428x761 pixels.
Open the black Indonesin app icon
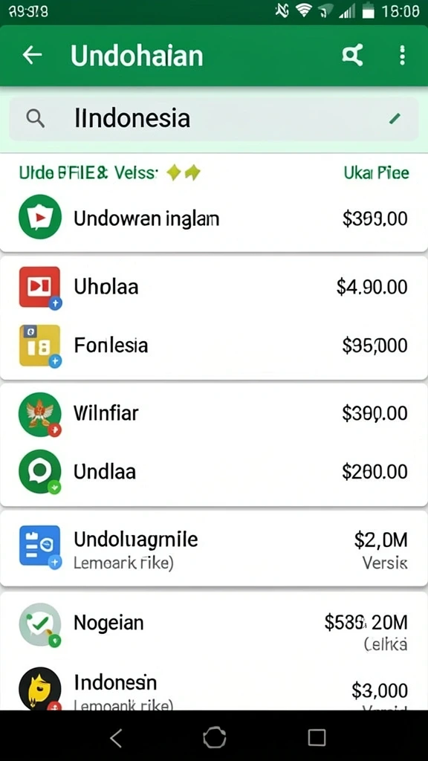40,689
